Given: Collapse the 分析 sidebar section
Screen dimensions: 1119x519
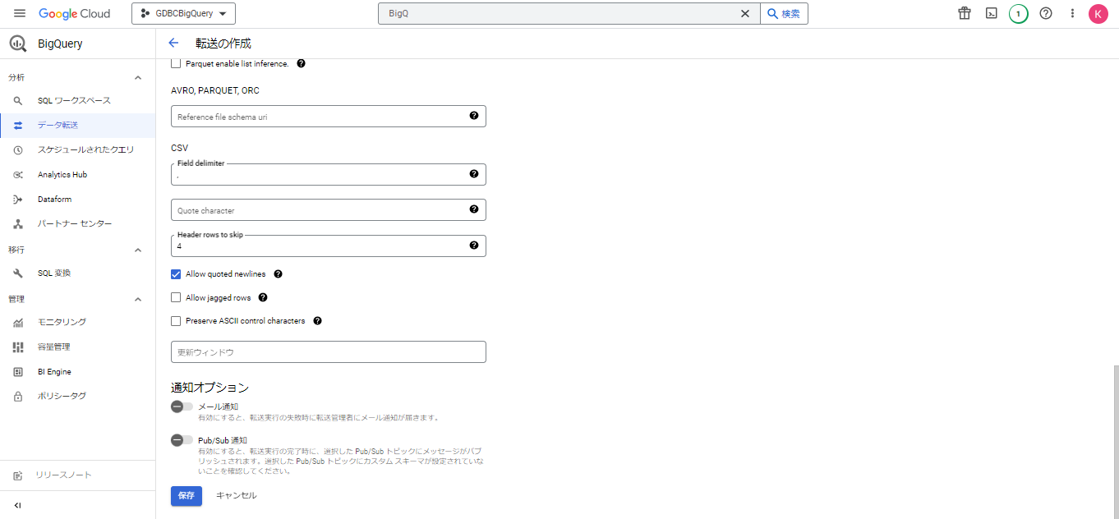Looking at the screenshot, I should click(138, 77).
